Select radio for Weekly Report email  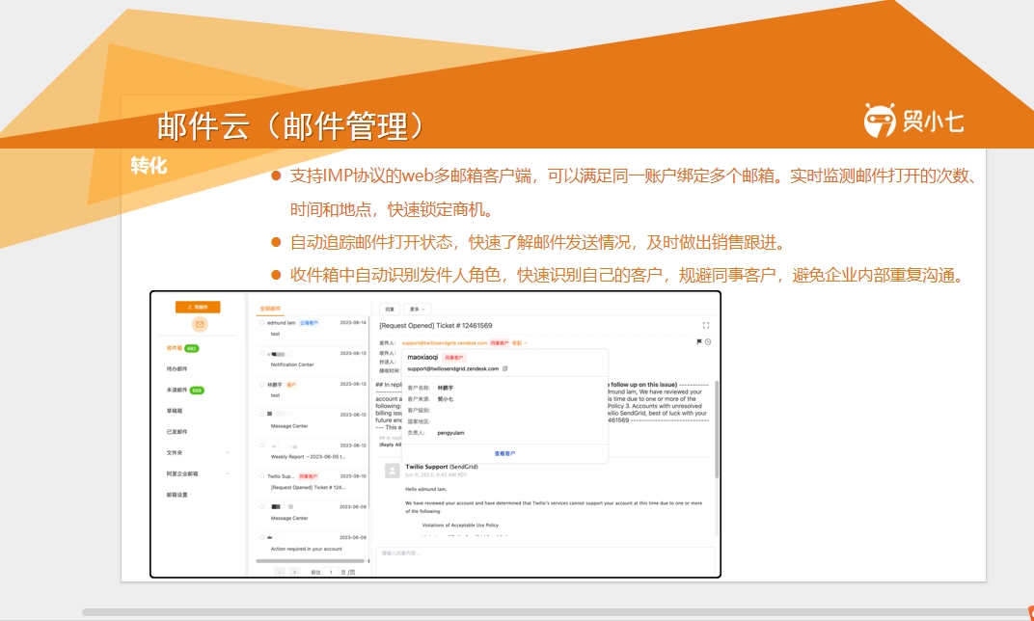coord(261,445)
